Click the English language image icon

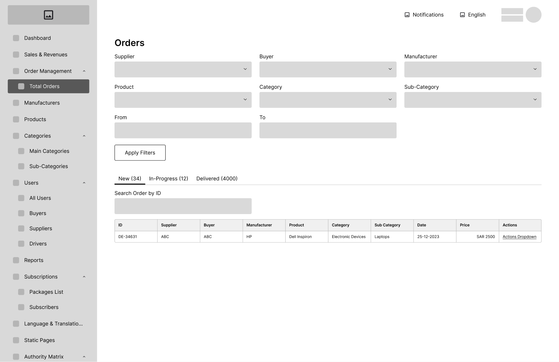(462, 15)
